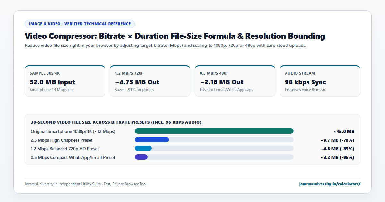Image resolution: width=385 pixels, height=202 pixels.
Task: Click 'Preserves voice & music' caption
Action: pos(305,90)
